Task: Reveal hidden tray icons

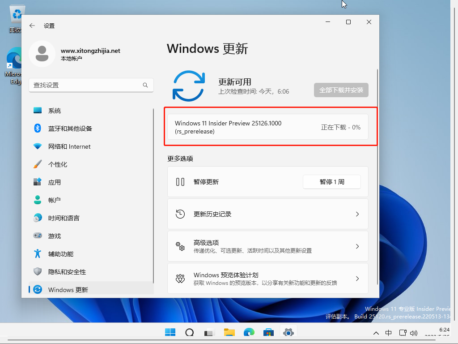Action: pos(376,333)
